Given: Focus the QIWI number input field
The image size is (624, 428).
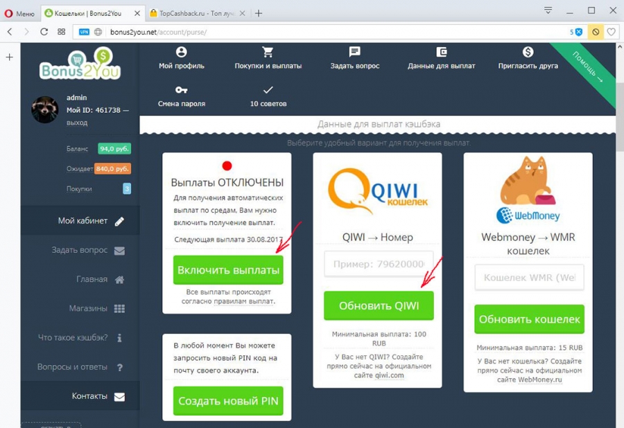Looking at the screenshot, I should (x=379, y=264).
